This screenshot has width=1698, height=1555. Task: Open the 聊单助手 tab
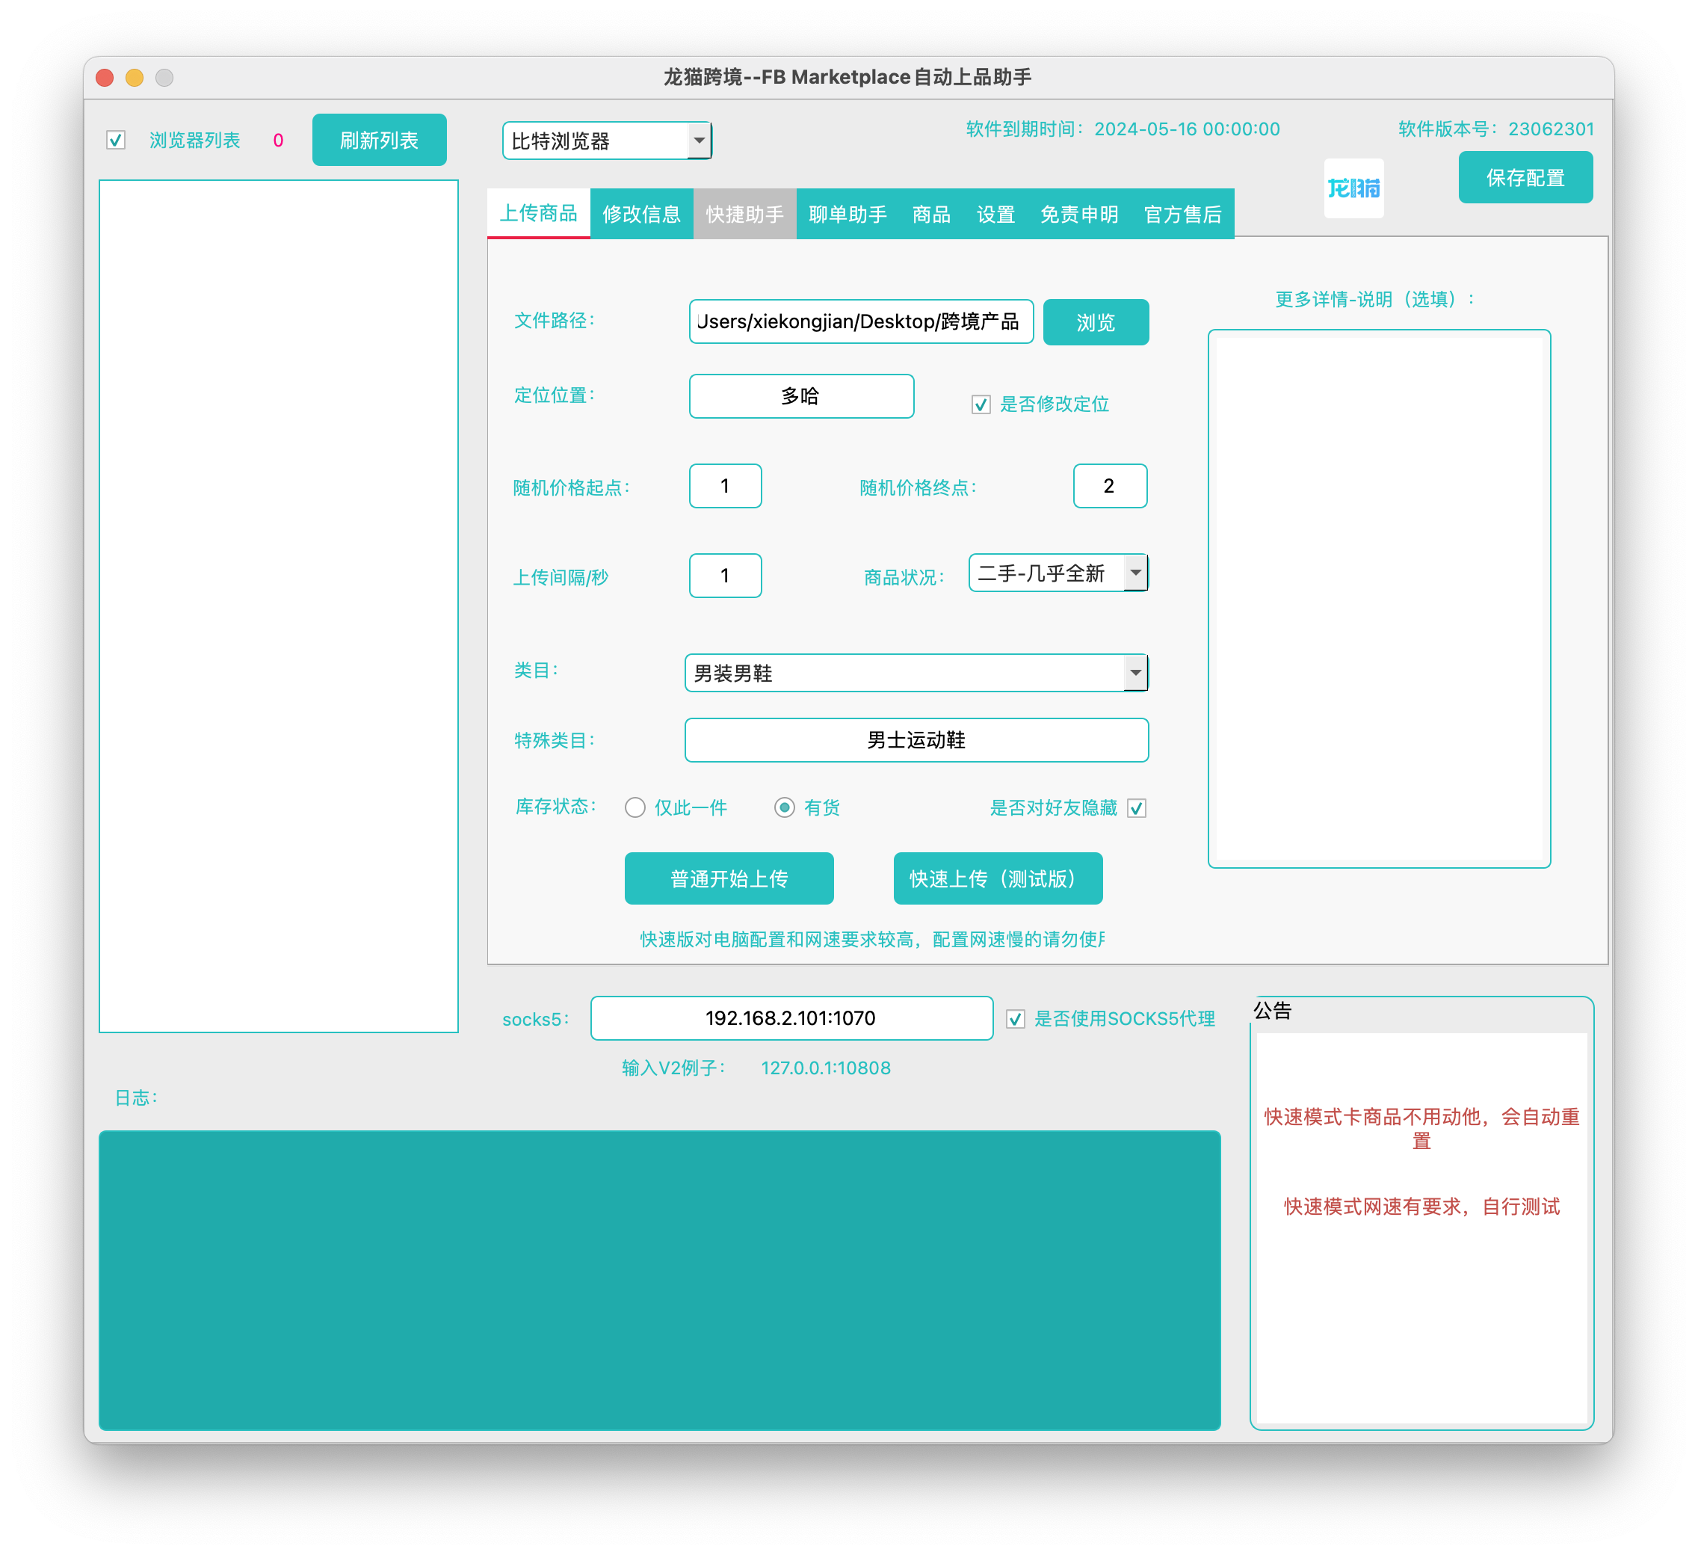point(848,214)
